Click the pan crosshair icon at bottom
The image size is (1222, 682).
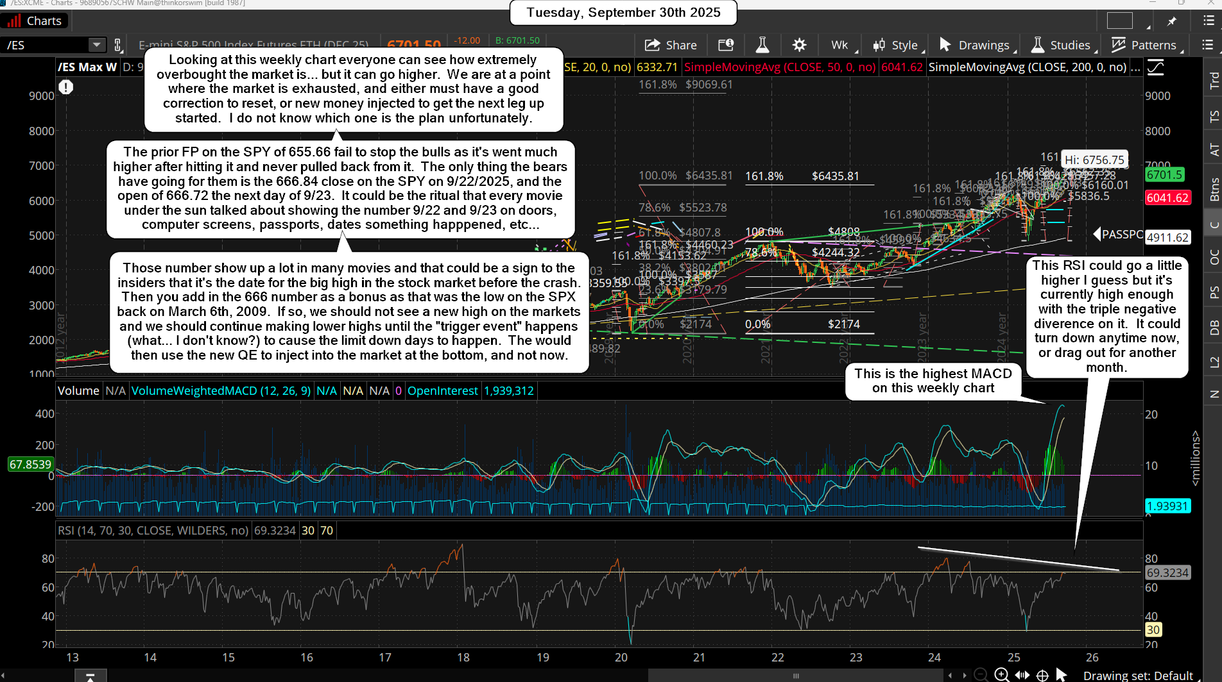click(x=1042, y=675)
